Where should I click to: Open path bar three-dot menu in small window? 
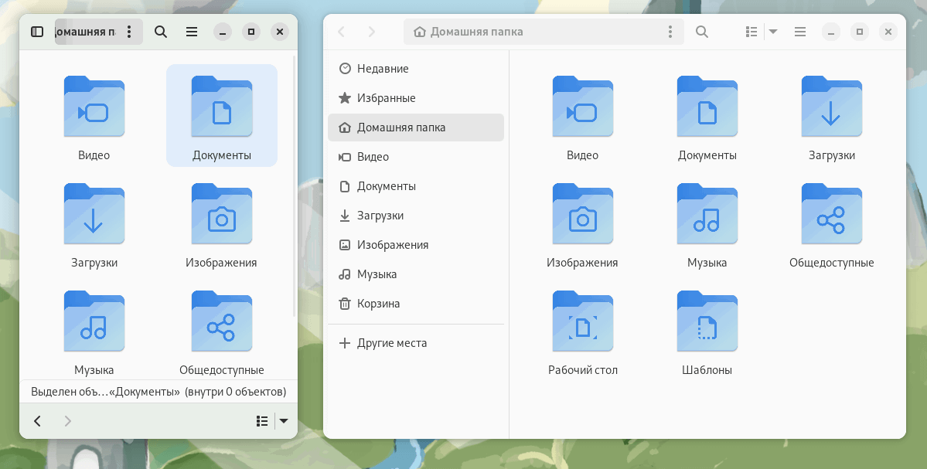tap(129, 32)
